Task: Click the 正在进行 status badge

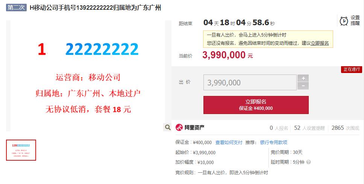Action: coord(352,70)
